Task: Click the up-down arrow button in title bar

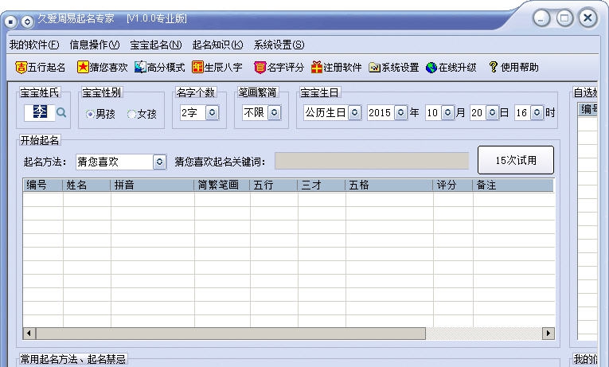Action: [x=27, y=21]
